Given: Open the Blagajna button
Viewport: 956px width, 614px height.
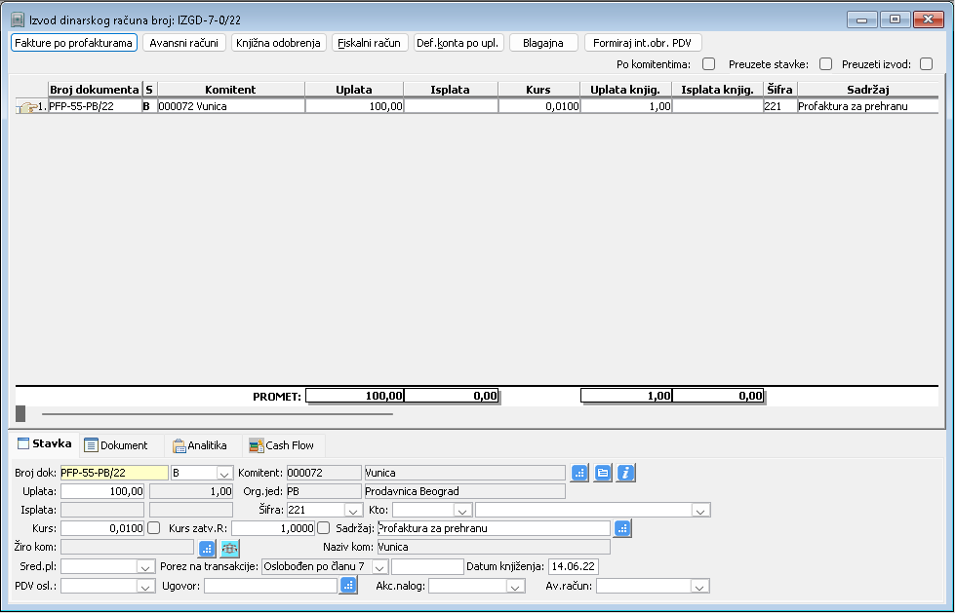Looking at the screenshot, I should pos(543,43).
